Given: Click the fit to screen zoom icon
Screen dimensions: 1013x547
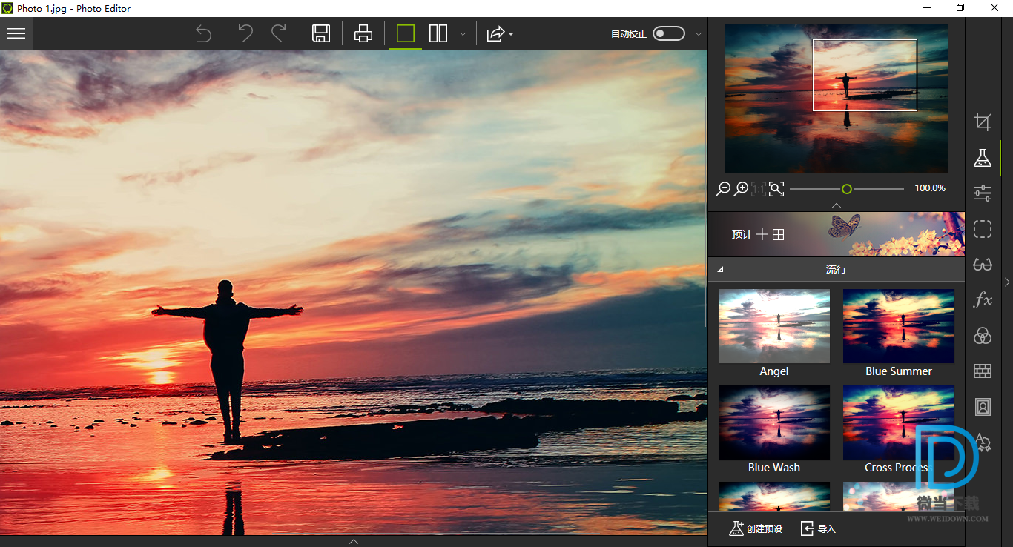Looking at the screenshot, I should (776, 189).
